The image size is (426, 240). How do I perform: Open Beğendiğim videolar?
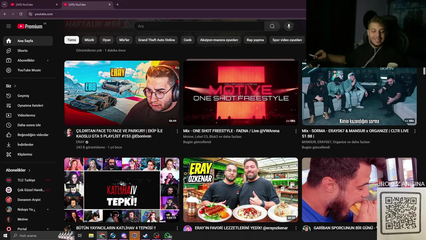coord(28,135)
